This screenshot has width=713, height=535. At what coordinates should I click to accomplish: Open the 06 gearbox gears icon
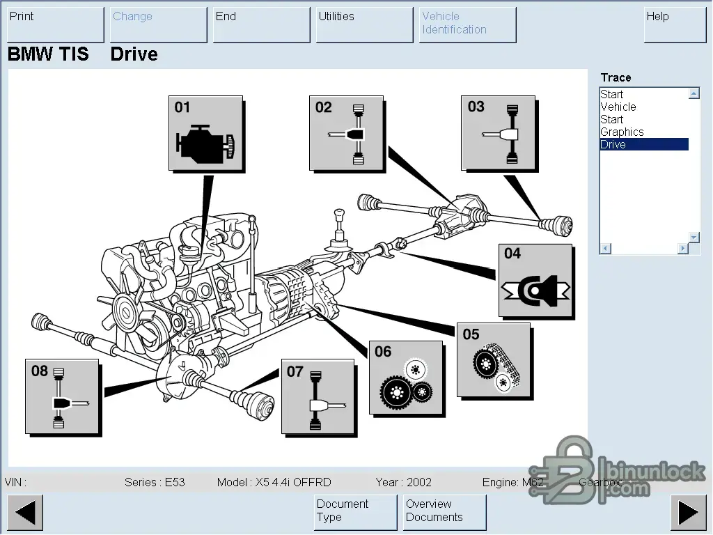[x=406, y=378]
